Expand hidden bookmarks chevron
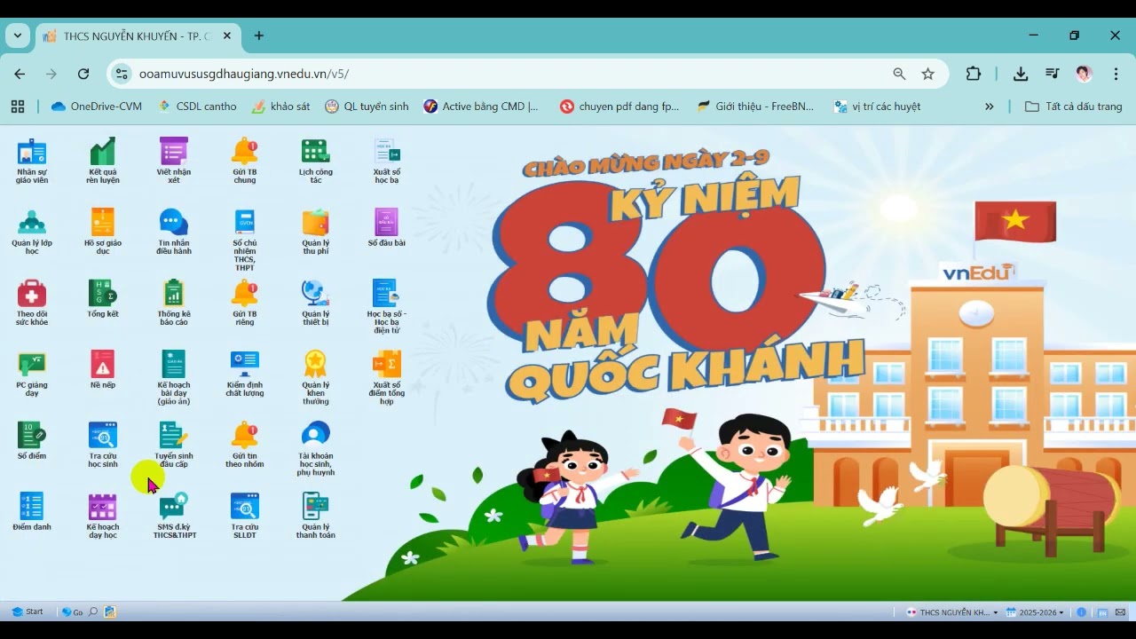 click(x=990, y=106)
